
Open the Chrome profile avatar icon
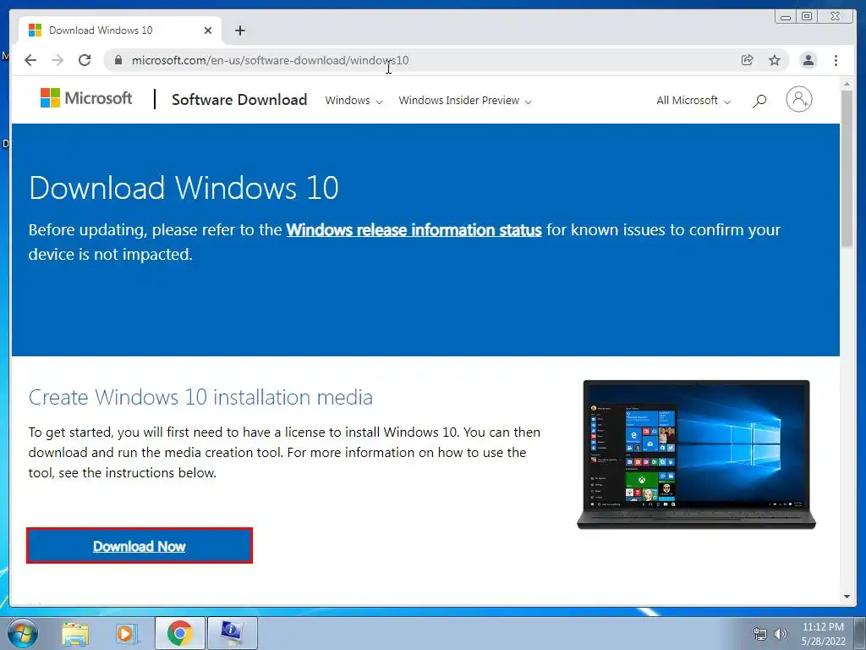click(x=808, y=60)
